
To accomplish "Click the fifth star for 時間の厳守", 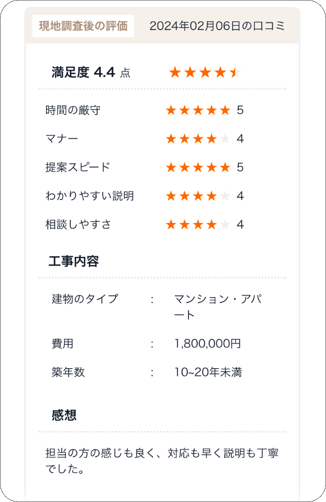I will point(225,110).
